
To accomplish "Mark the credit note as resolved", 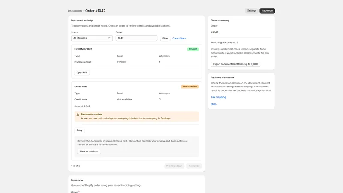I will tap(89, 151).
